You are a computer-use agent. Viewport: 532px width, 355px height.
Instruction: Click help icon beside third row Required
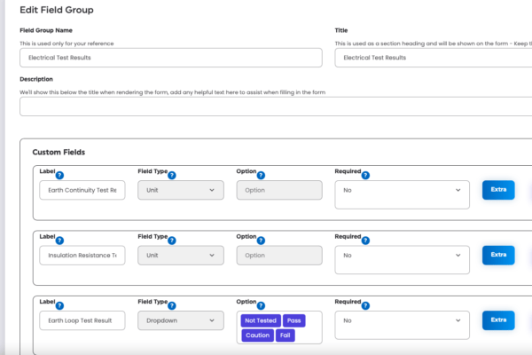click(x=365, y=305)
